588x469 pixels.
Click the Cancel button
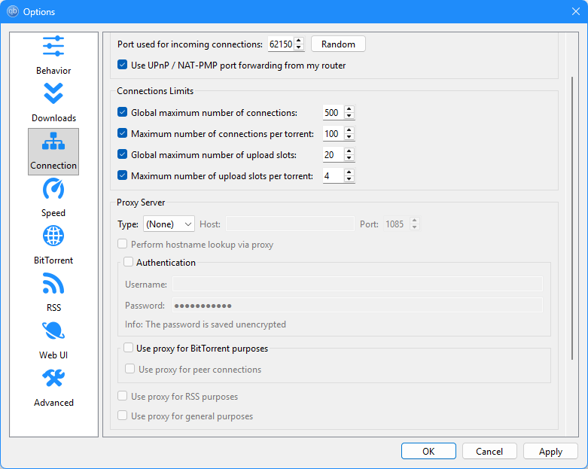click(x=489, y=451)
